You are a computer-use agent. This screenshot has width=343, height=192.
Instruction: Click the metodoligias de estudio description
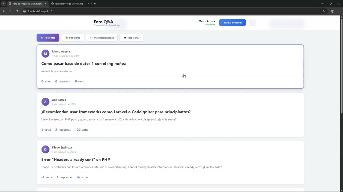57,71
